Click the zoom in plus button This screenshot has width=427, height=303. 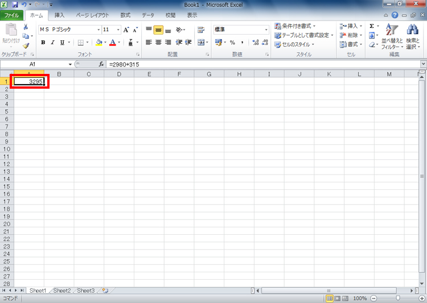[422, 298]
